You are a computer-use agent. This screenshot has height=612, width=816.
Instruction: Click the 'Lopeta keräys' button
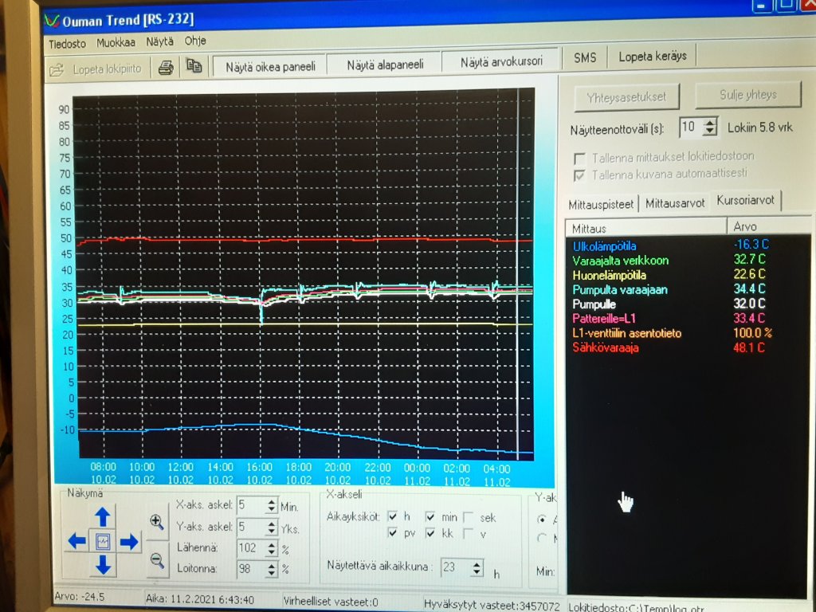coord(653,57)
